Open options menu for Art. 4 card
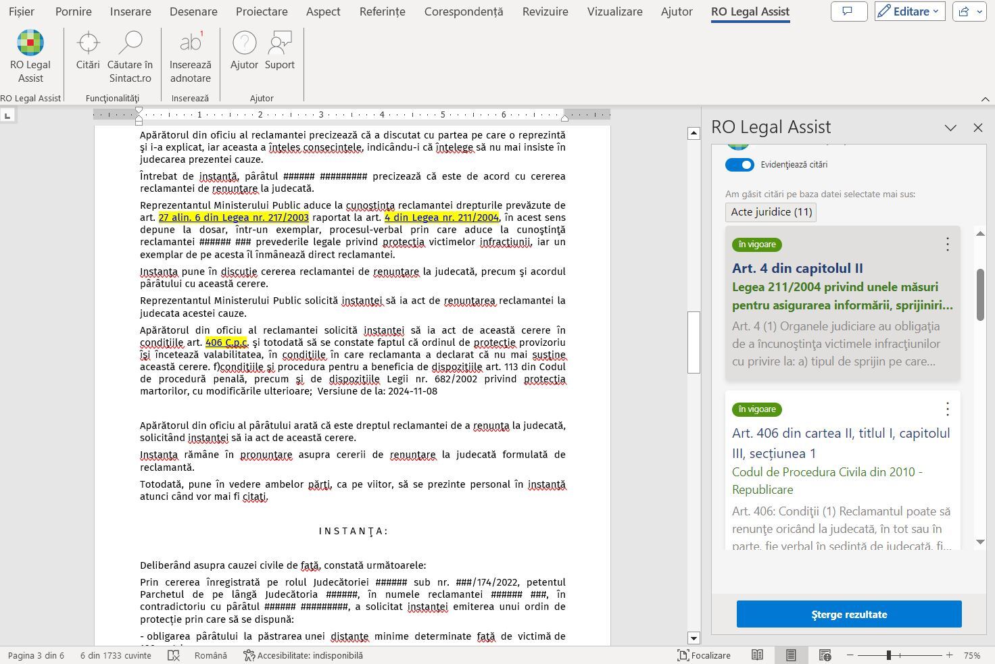Viewport: 995px width, 664px height. (947, 244)
